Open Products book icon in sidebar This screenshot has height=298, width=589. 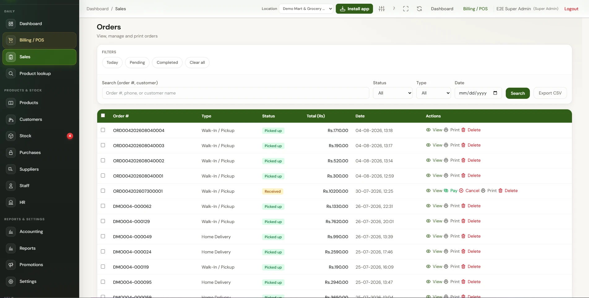[11, 103]
